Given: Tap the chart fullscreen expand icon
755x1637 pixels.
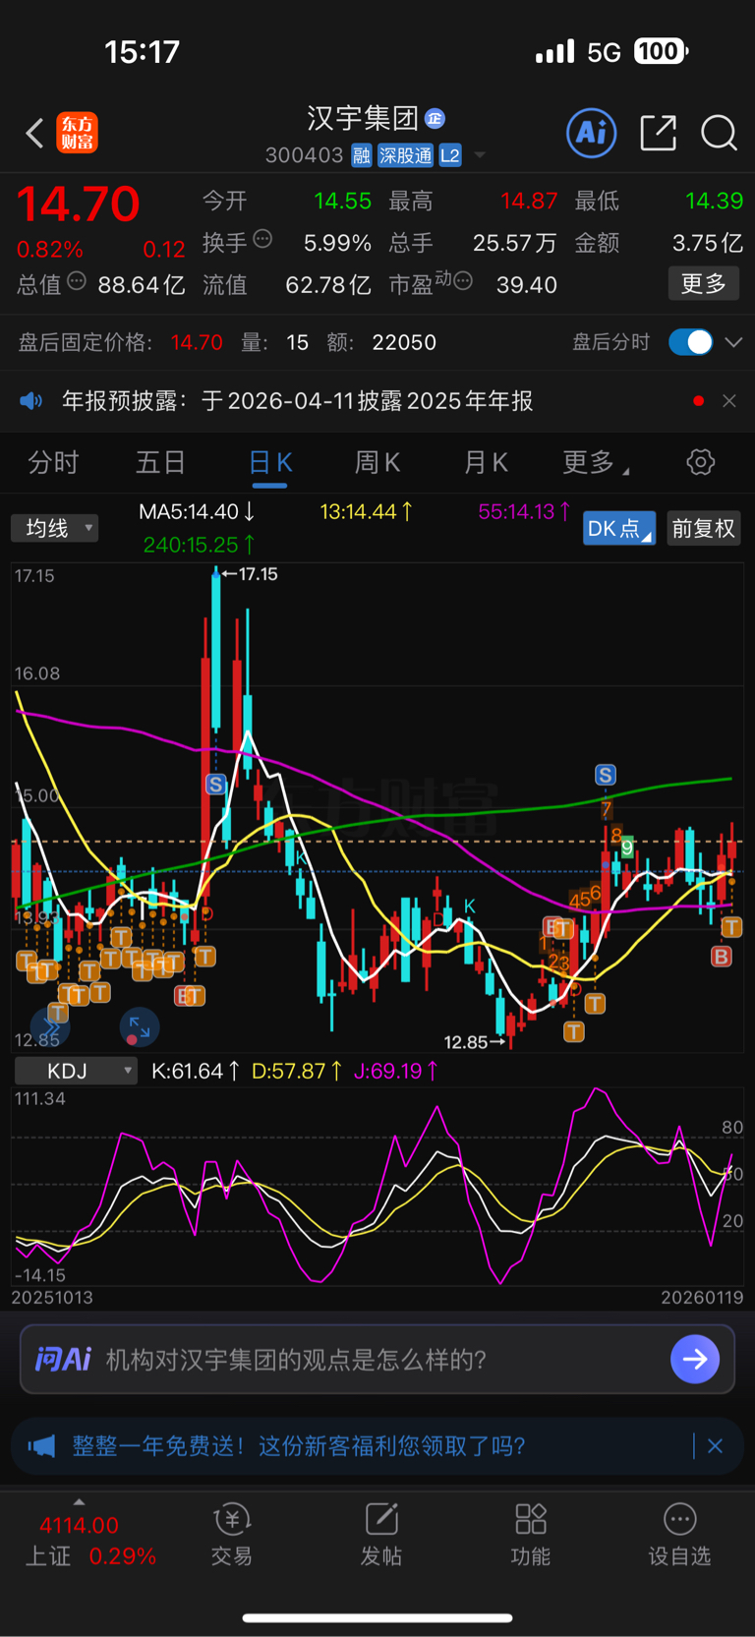Looking at the screenshot, I should coord(140,1028).
